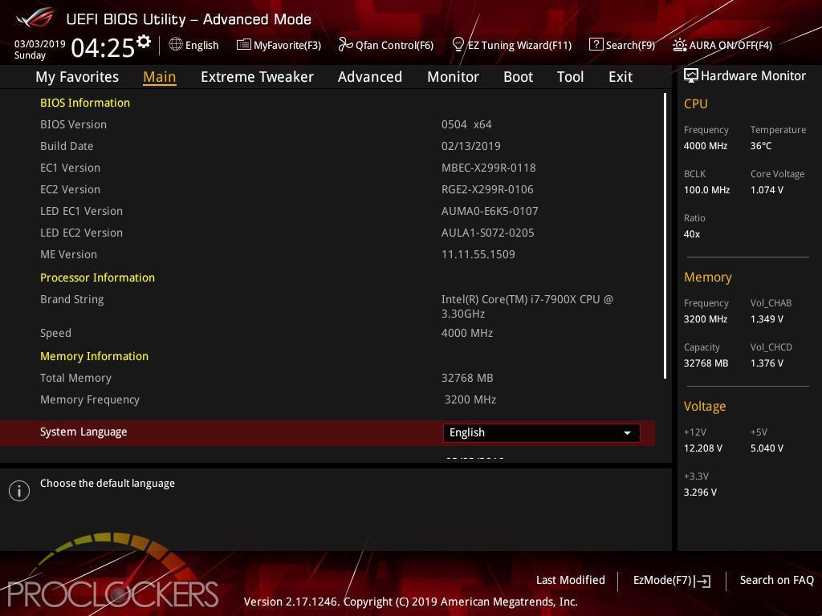Click the settings gear next to the clock
This screenshot has height=616, width=822.
click(x=144, y=42)
